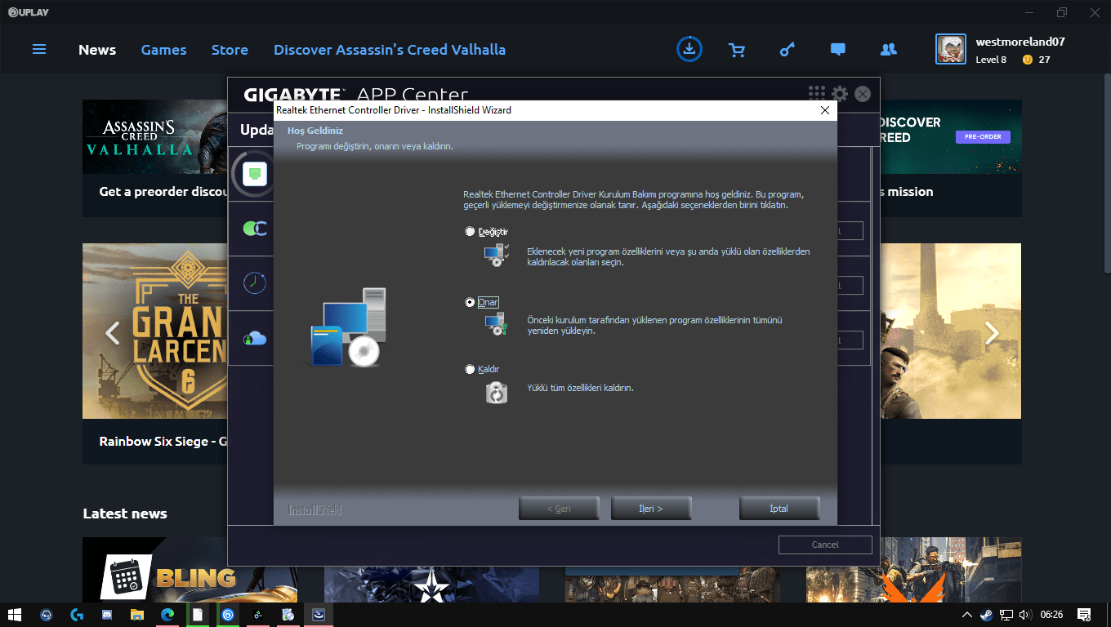Open File Explorer from the taskbar
The width and height of the screenshot is (1111, 627).
[136, 615]
